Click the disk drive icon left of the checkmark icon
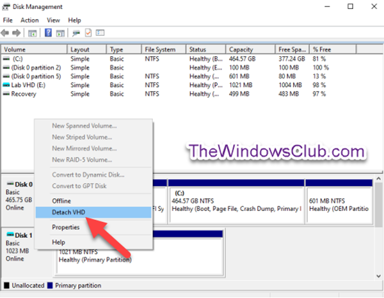The image size is (384, 298). (76, 33)
